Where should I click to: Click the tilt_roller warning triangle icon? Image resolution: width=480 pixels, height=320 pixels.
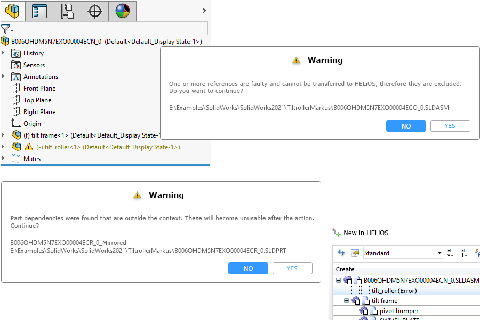29,147
